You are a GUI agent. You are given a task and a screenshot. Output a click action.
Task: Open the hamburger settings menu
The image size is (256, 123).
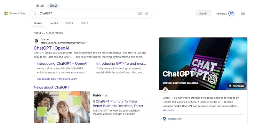243,13
